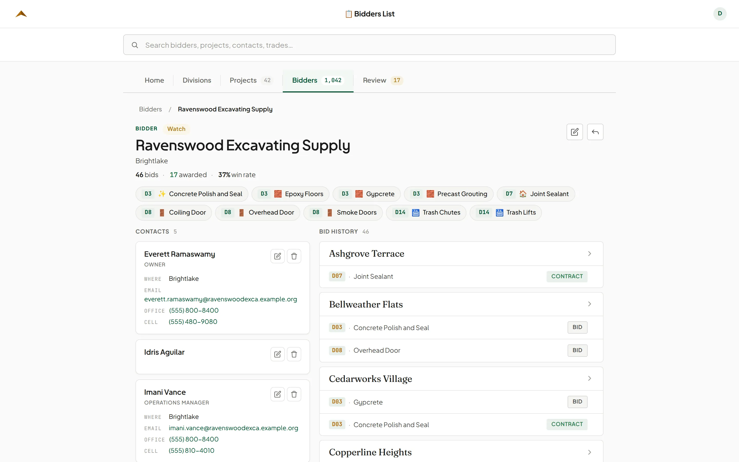Expand Bellweather Flats project chevron

point(589,304)
